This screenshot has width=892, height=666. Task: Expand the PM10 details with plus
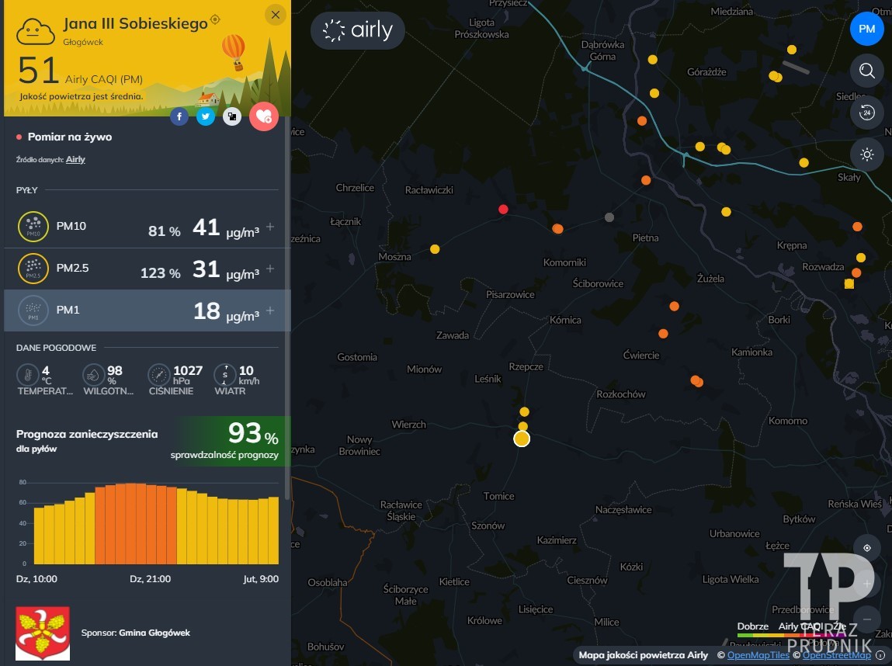pos(270,227)
